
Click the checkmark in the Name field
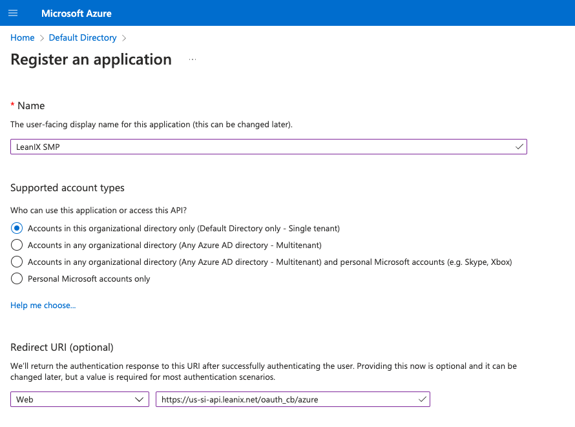click(x=519, y=147)
